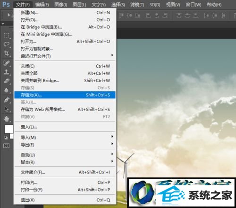Open the 视图(V) menu
Image resolution: width=236 pixels, height=208 pixels.
click(173, 5)
